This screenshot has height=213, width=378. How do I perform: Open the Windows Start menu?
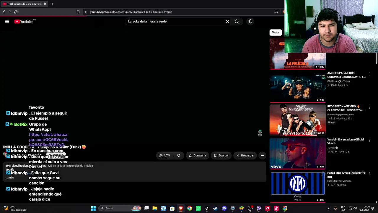[x=93, y=208]
